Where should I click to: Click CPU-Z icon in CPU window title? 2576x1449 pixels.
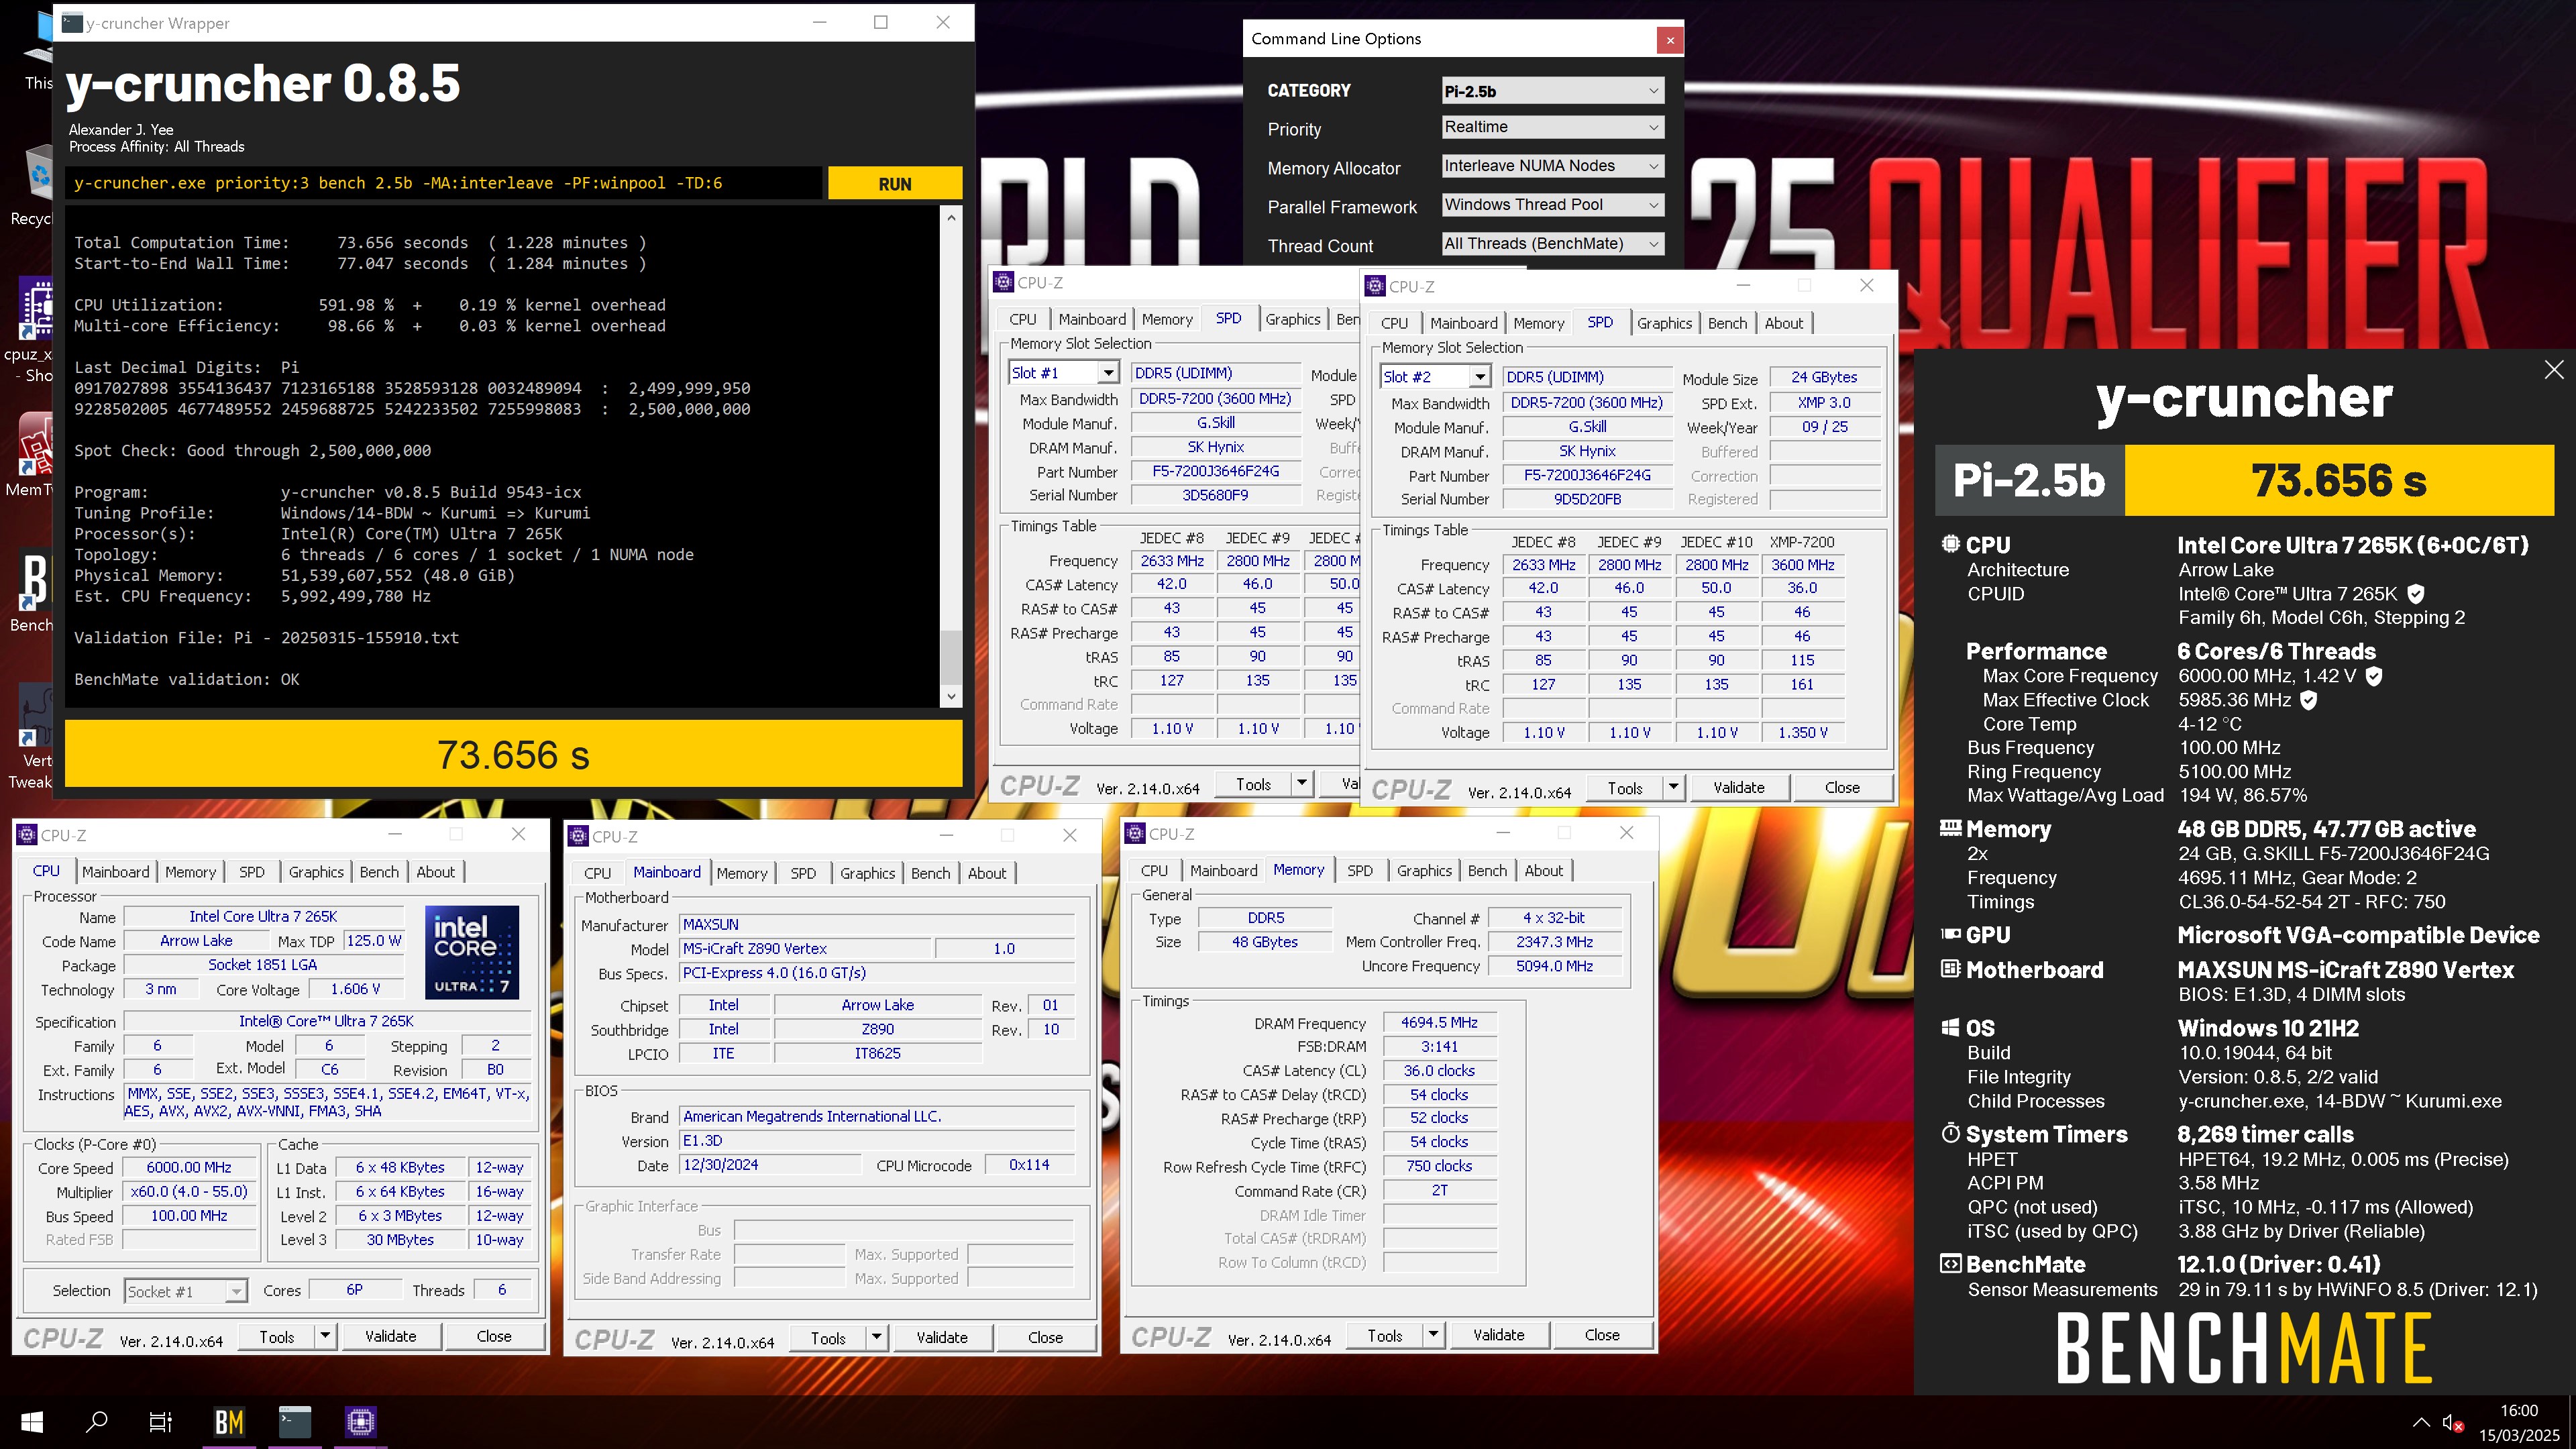27,835
